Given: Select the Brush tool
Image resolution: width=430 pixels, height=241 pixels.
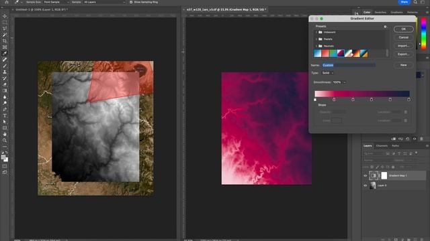Looking at the screenshot, I should click(5, 66).
